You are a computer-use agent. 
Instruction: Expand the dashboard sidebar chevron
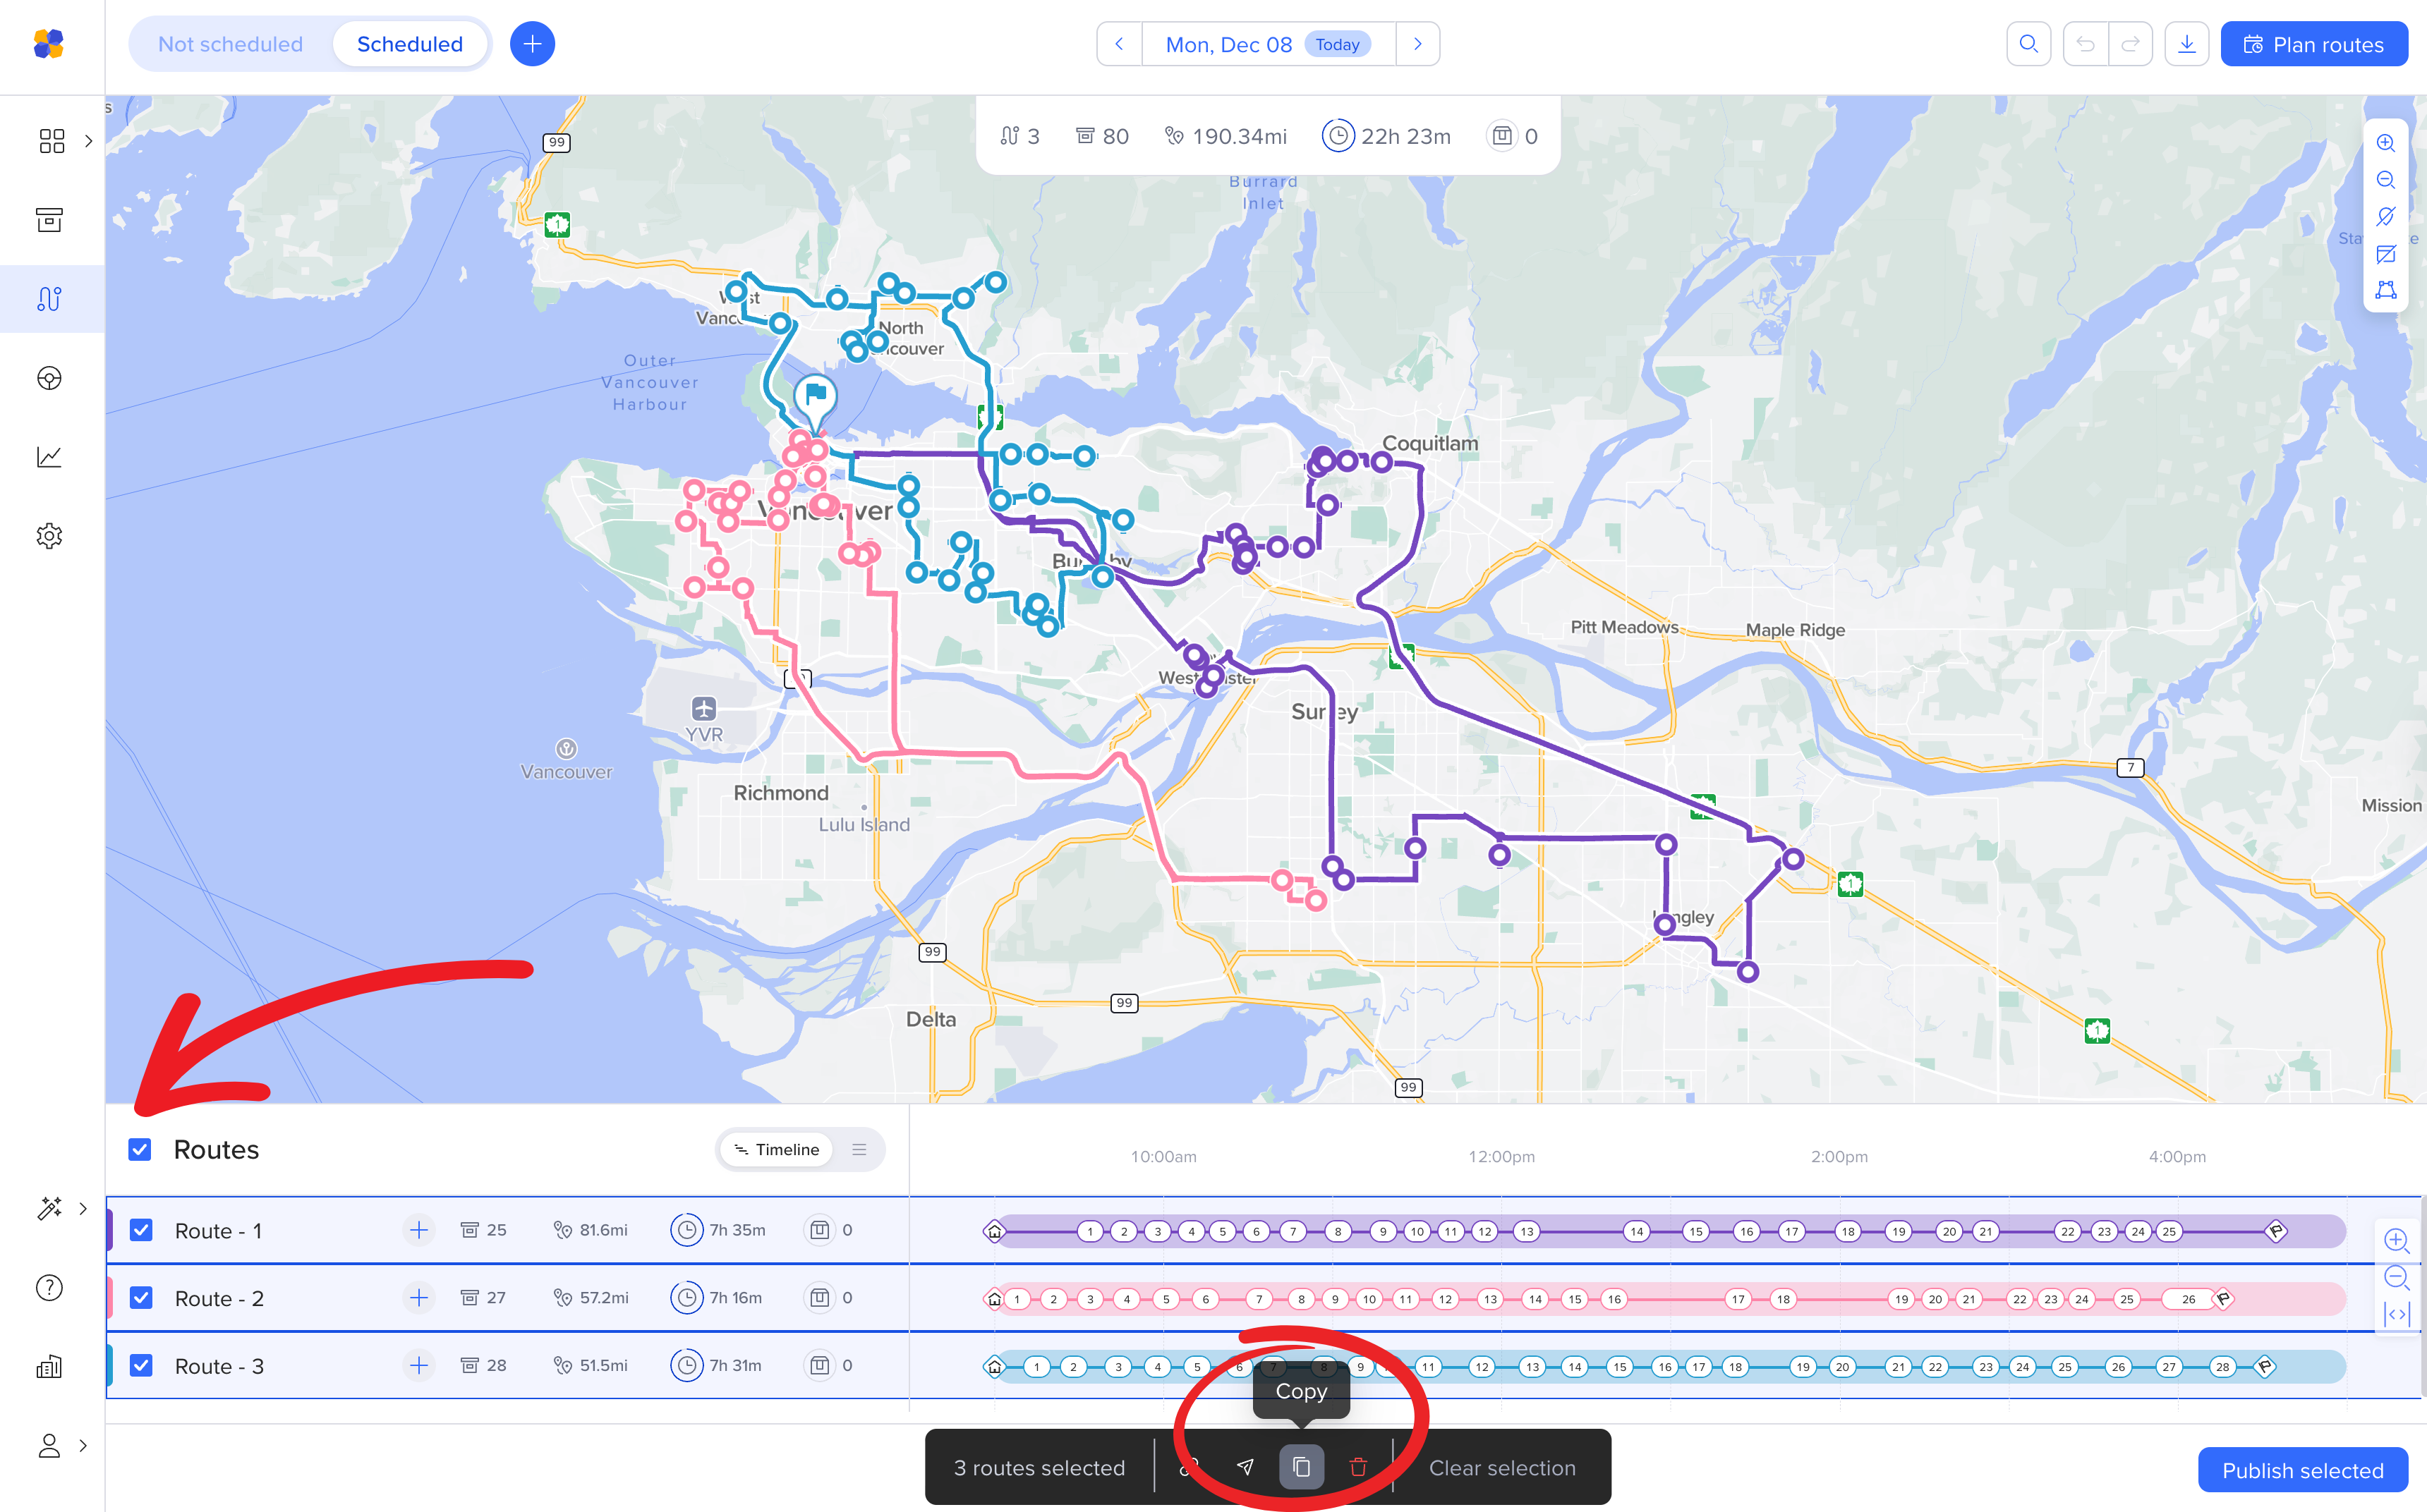[x=88, y=141]
